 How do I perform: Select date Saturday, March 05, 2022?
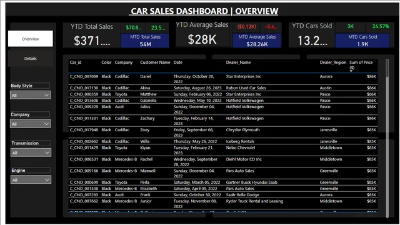197,182
